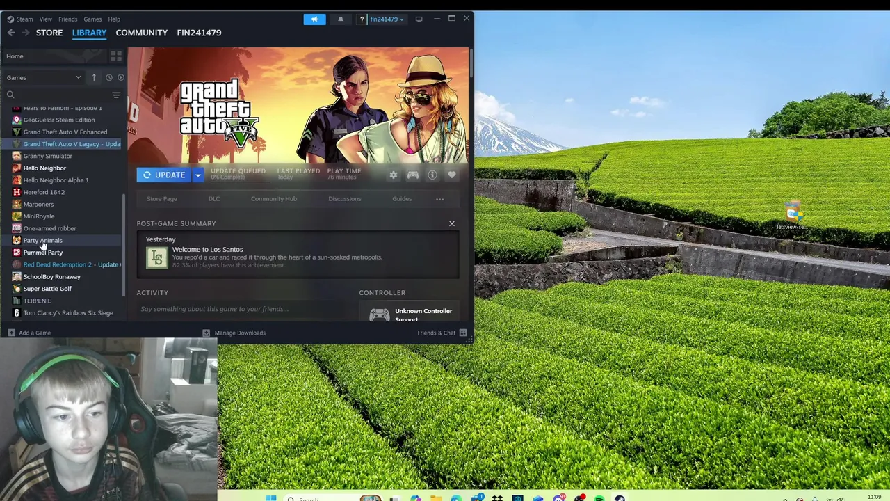This screenshot has height=501, width=890.
Task: Click the Steam logo menu
Action: tap(20, 19)
